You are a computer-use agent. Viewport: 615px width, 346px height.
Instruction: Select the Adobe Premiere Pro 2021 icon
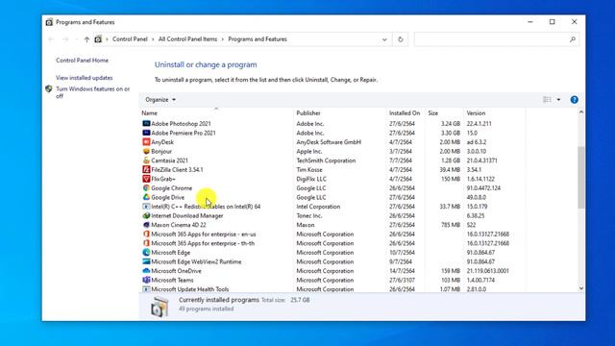point(146,133)
